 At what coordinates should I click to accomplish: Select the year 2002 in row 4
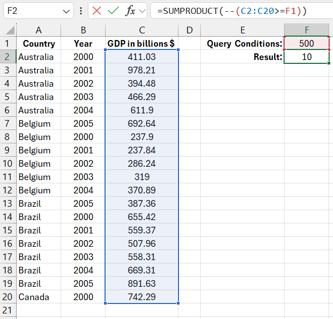tap(83, 83)
